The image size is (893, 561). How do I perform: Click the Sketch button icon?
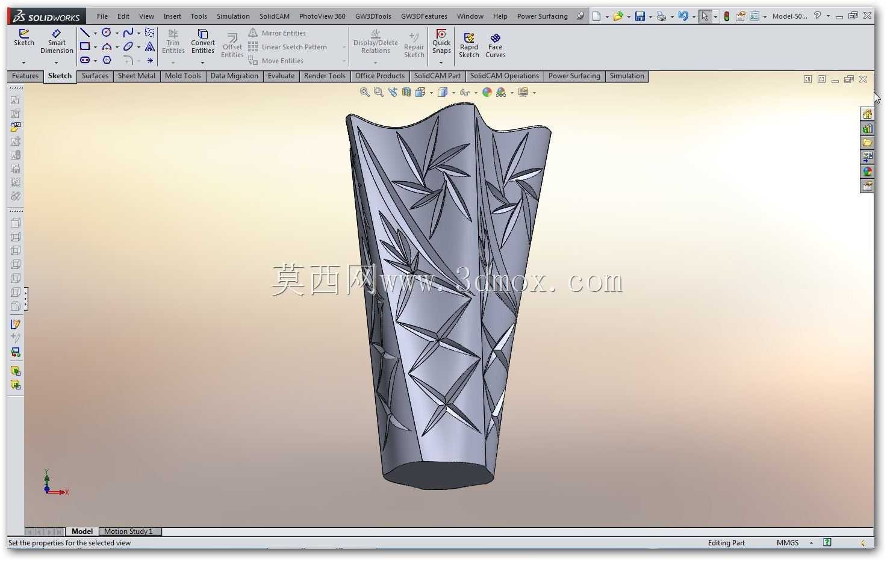tap(24, 33)
